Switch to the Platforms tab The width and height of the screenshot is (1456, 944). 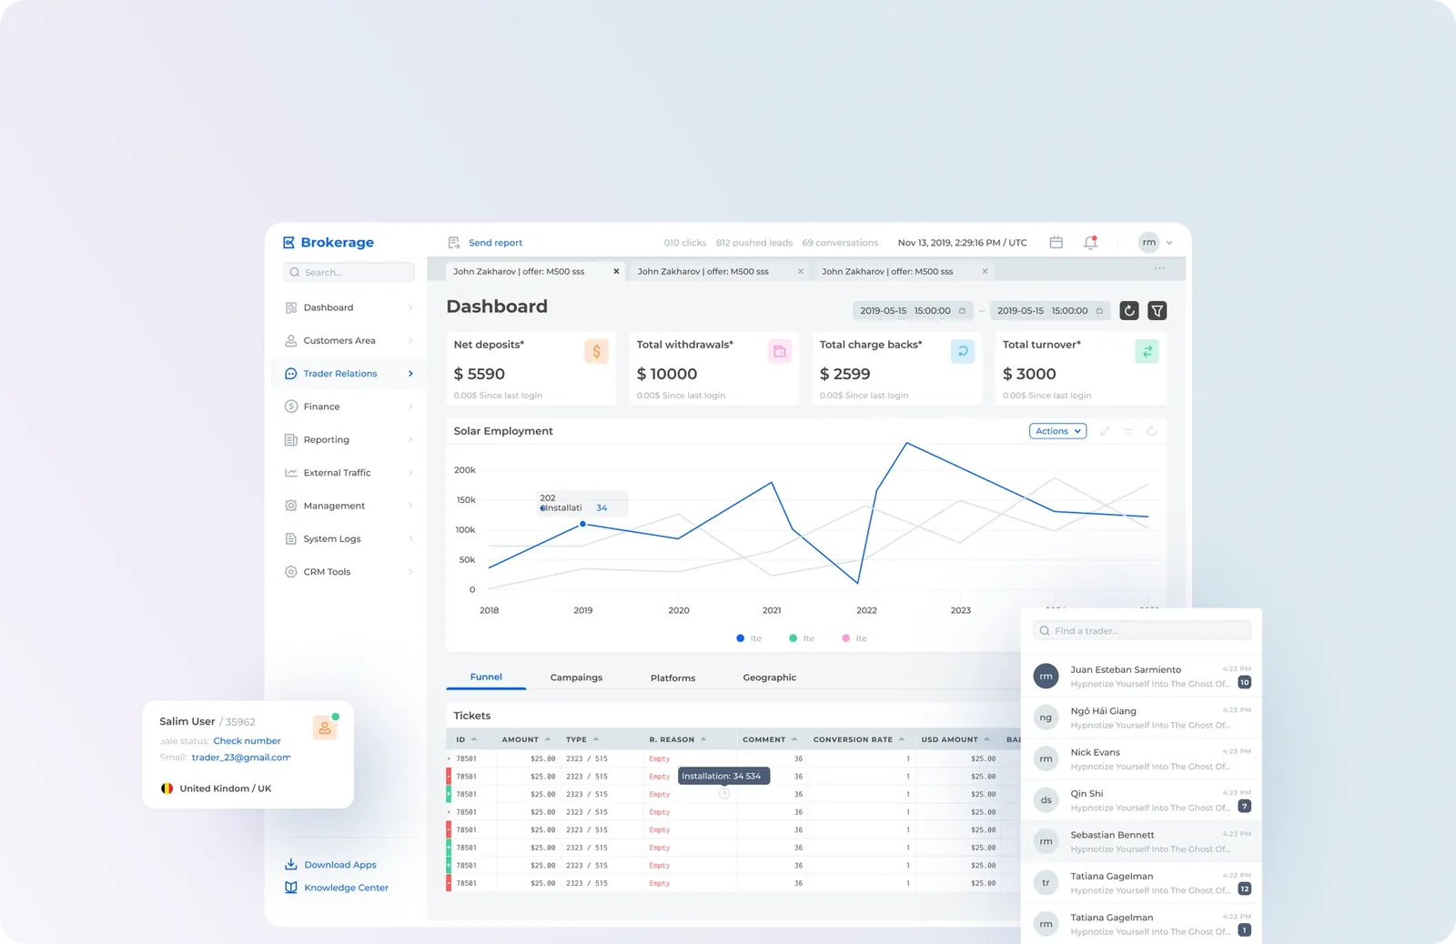[x=672, y=678]
